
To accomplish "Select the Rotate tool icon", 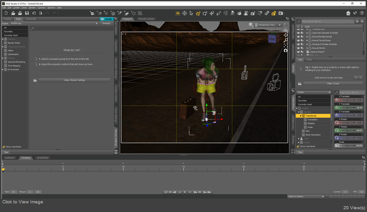I will pyautogui.click(x=205, y=13).
